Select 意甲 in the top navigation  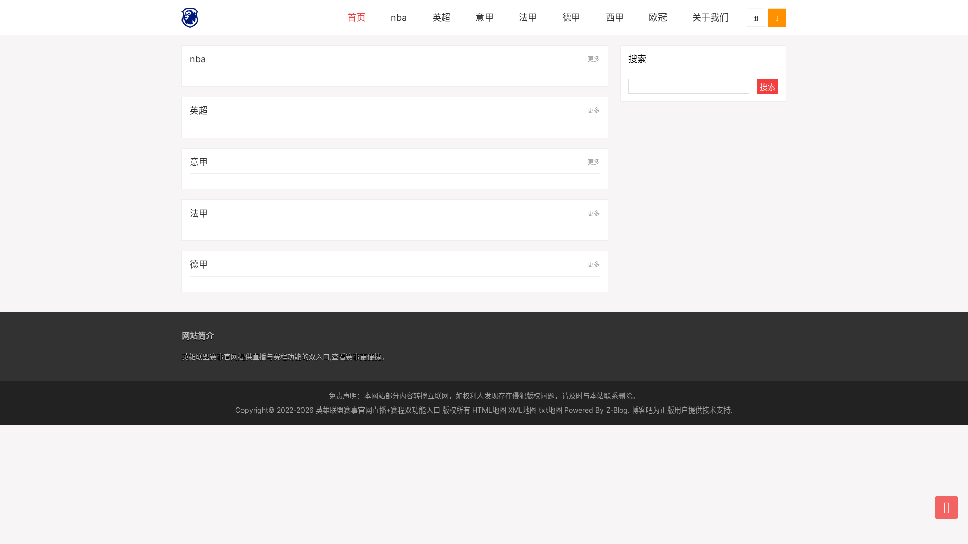(x=485, y=18)
